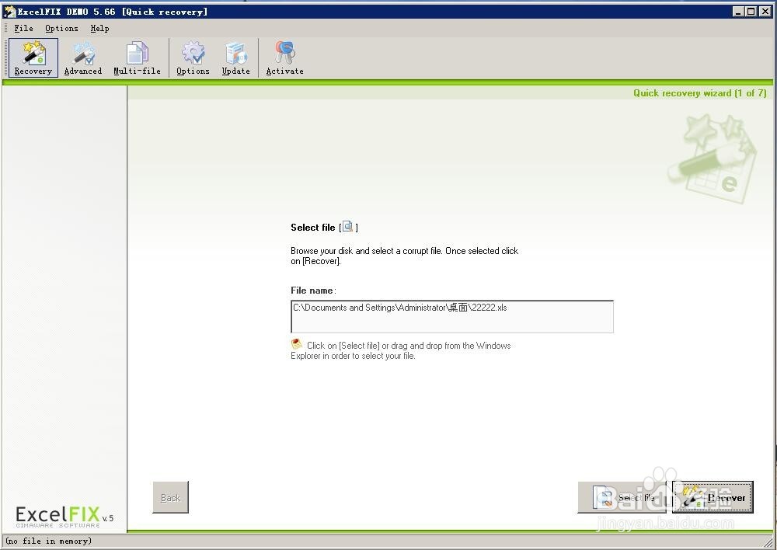Screen dimensions: 777x550
Task: Click the Select file button
Action: coord(624,497)
